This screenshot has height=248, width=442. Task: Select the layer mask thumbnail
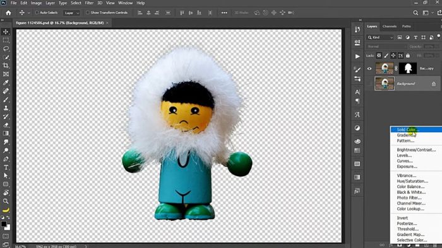pyautogui.click(x=408, y=69)
